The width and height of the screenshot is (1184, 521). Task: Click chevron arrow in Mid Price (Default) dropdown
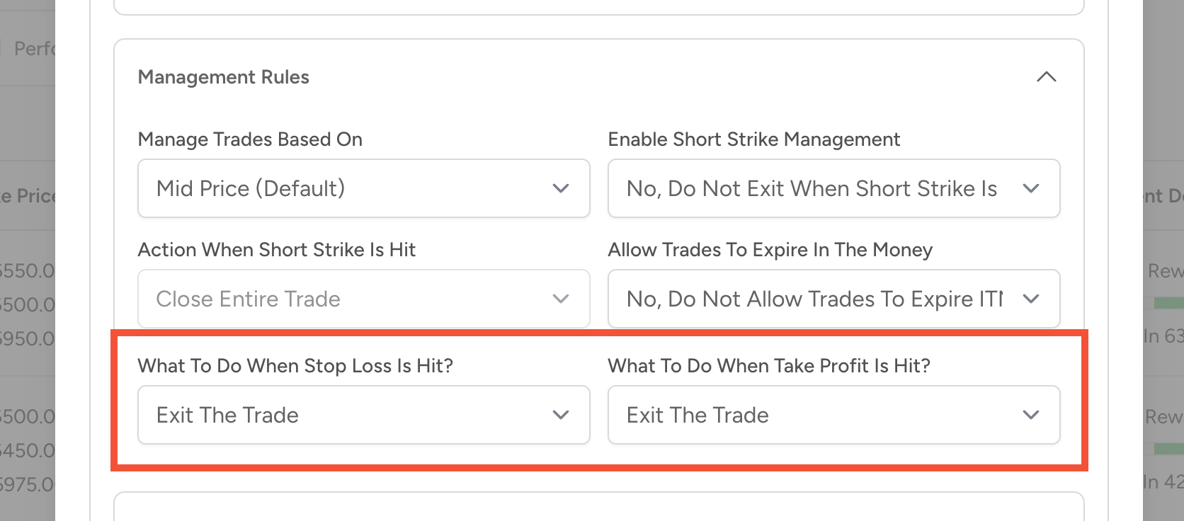click(x=561, y=188)
